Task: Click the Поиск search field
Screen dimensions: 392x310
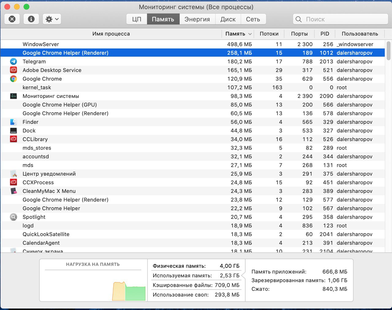Action: click(x=340, y=19)
